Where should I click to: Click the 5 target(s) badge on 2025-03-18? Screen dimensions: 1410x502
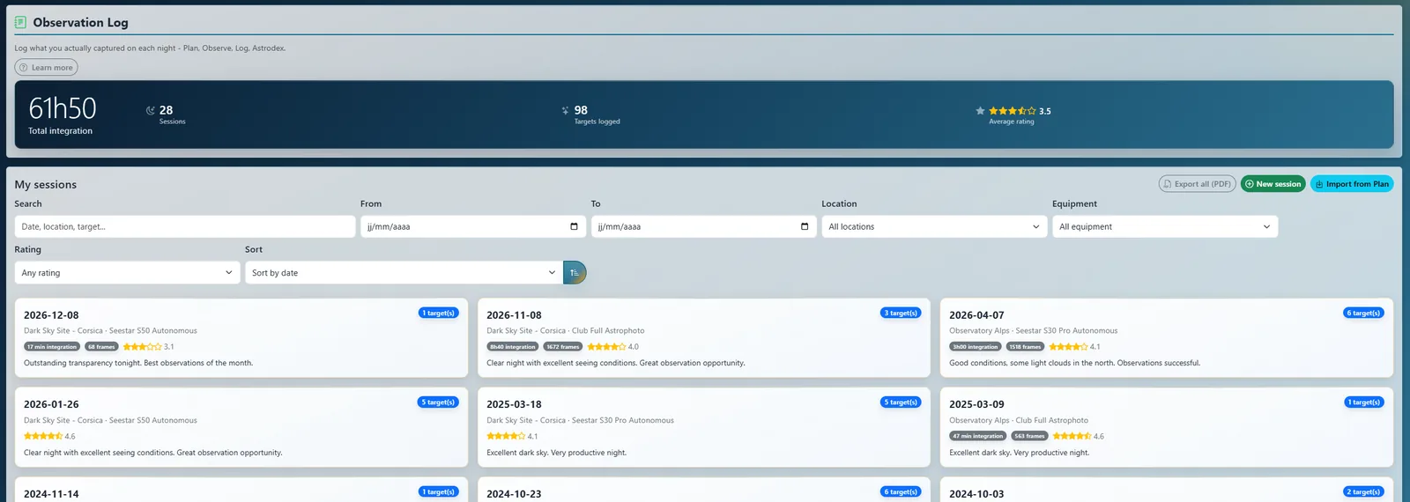coord(901,402)
